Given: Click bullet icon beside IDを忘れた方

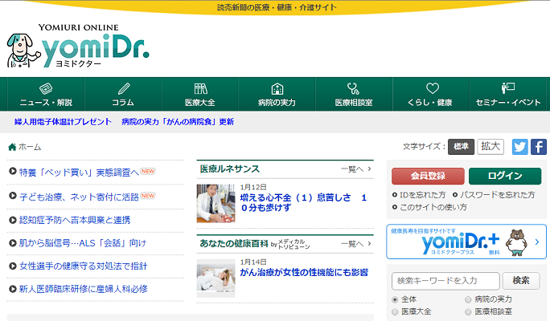Looking at the screenshot, I should [395, 195].
